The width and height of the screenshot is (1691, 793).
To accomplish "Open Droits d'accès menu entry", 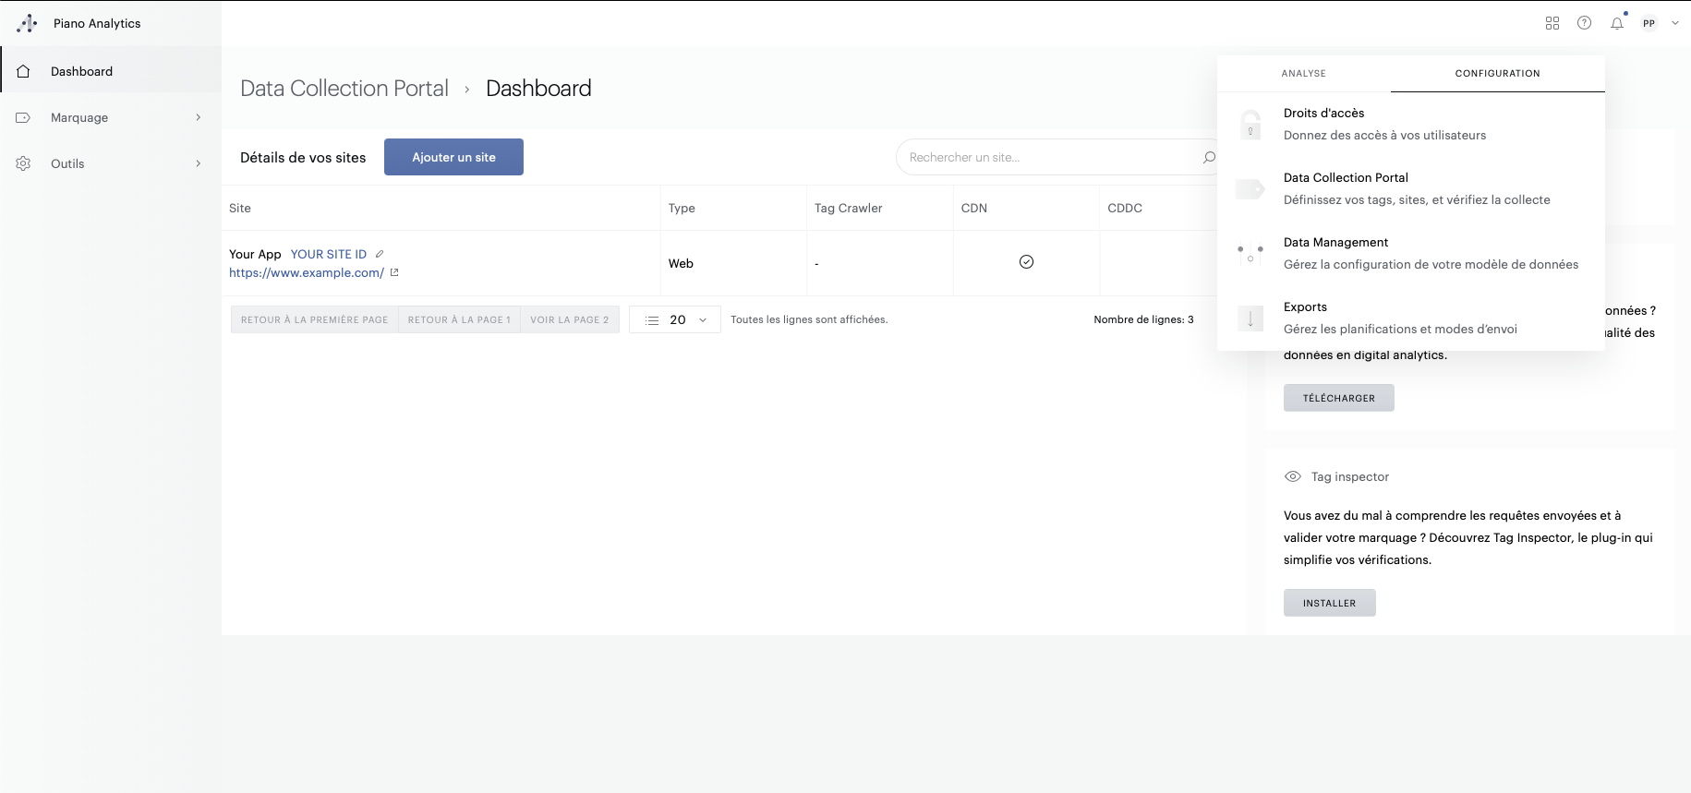I will [x=1411, y=125].
